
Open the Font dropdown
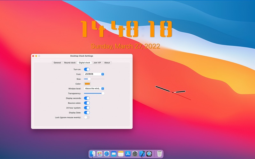click(x=94, y=74)
